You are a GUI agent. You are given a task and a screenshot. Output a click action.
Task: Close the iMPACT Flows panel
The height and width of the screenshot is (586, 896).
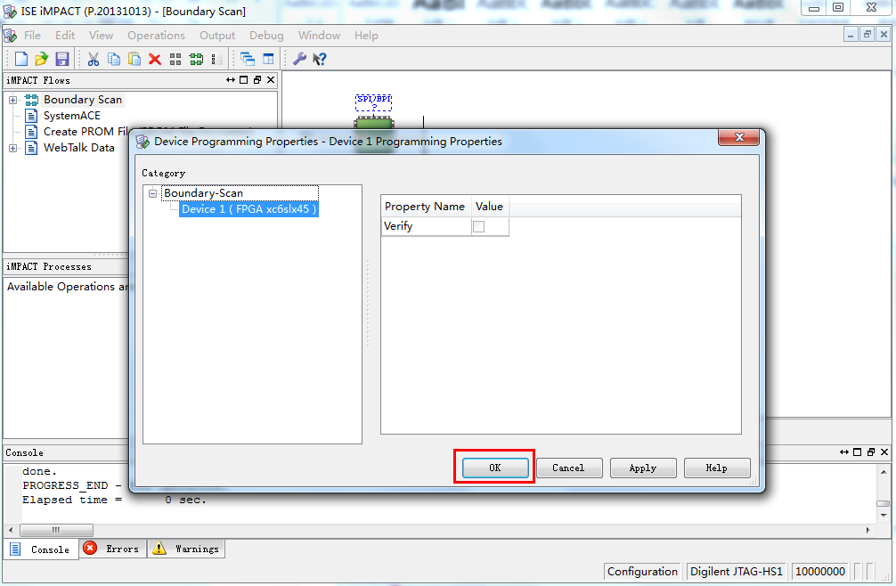click(x=271, y=80)
